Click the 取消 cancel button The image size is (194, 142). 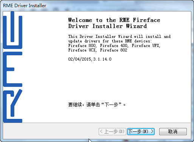coord(173,131)
